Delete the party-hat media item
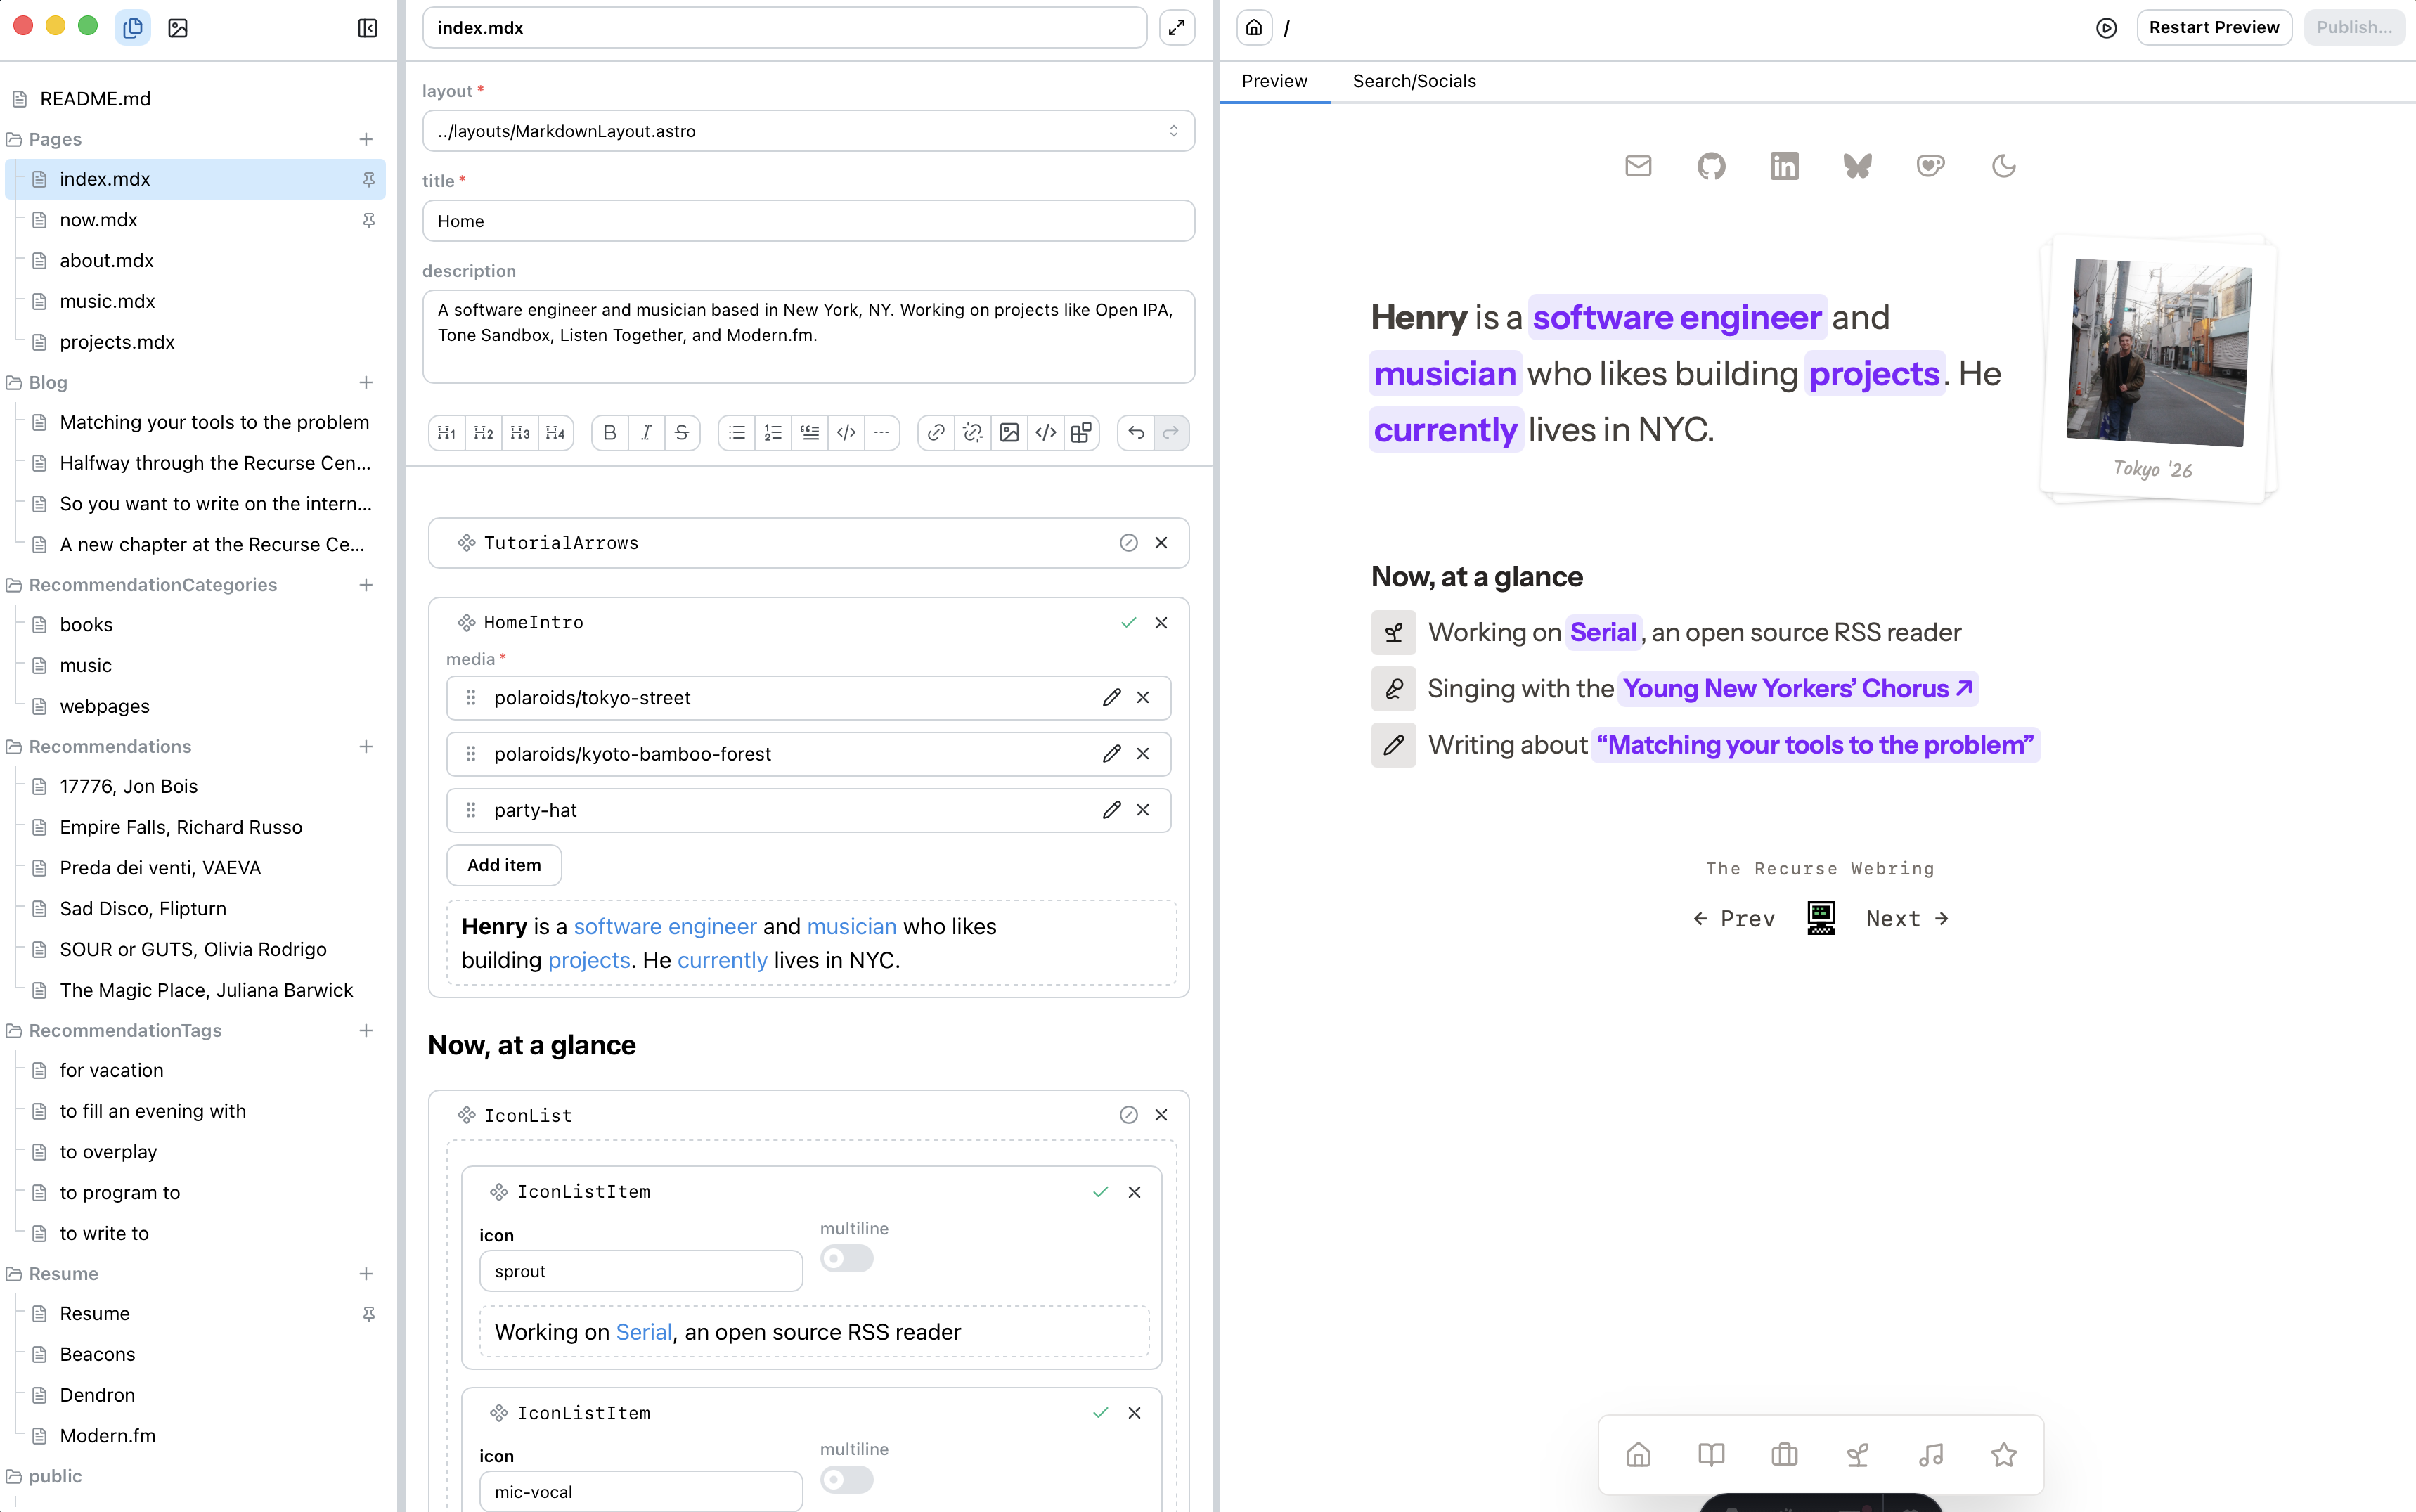This screenshot has width=2416, height=1512. coord(1143,810)
